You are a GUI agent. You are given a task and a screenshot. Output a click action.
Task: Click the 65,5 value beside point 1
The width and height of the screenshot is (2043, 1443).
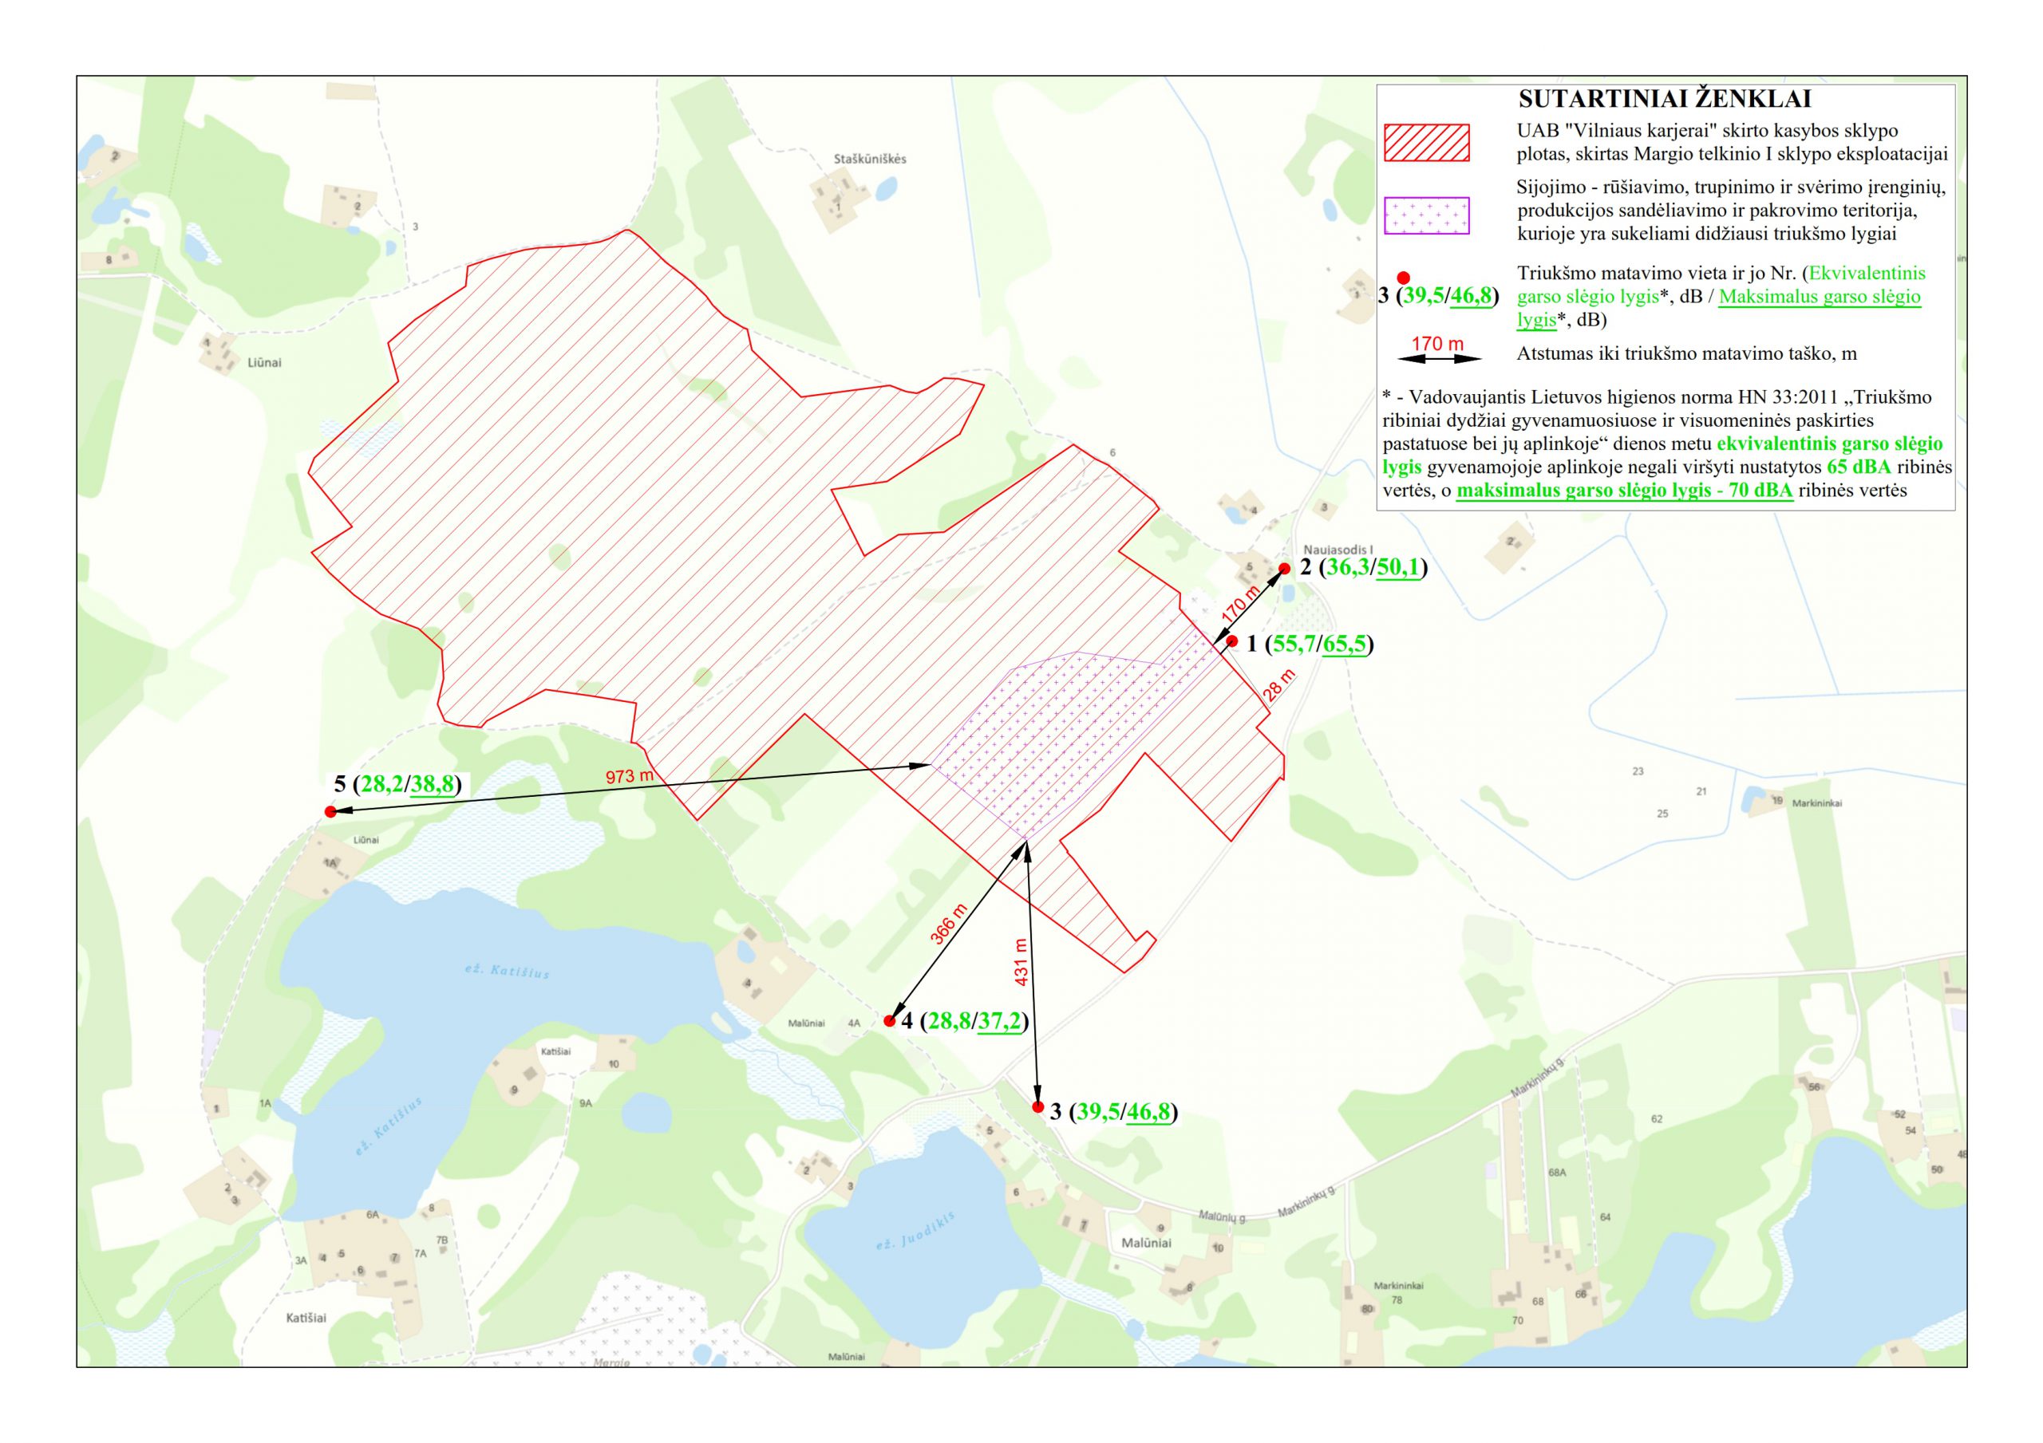pos(1346,645)
